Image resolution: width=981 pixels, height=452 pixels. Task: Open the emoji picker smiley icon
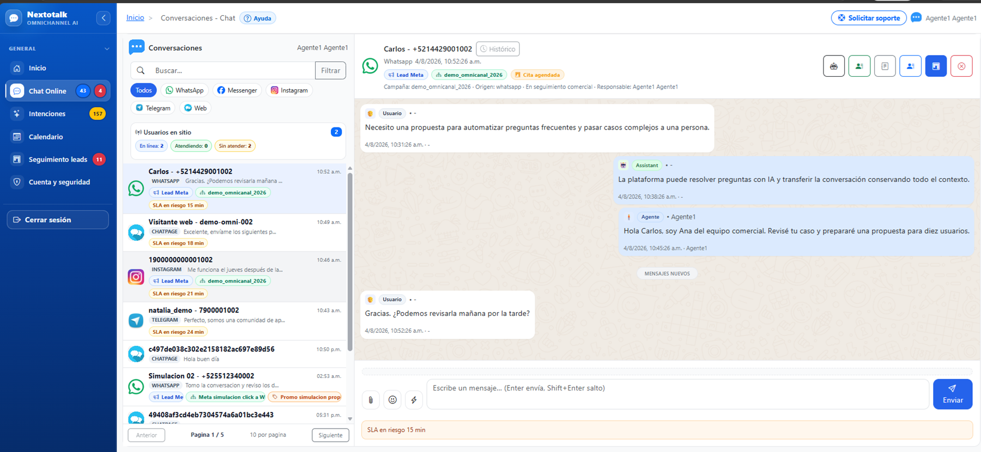point(392,400)
